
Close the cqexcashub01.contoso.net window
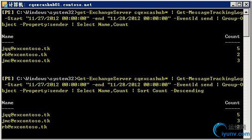246,5
